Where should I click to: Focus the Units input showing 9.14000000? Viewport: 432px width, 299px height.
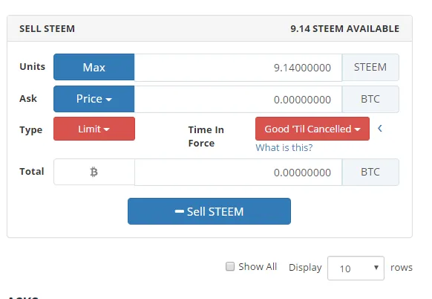click(238, 68)
